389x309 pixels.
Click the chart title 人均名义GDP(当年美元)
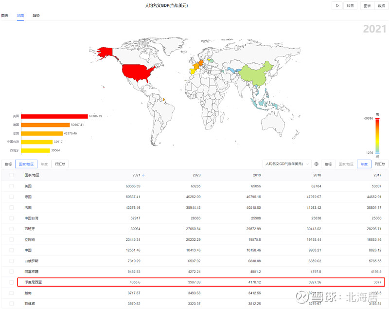coord(166,5)
